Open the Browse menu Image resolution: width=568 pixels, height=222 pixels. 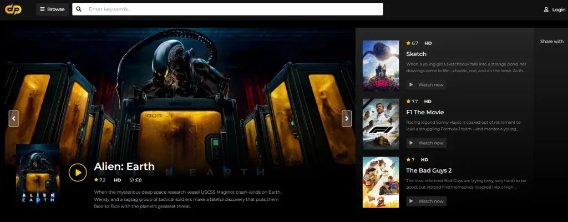click(x=52, y=9)
